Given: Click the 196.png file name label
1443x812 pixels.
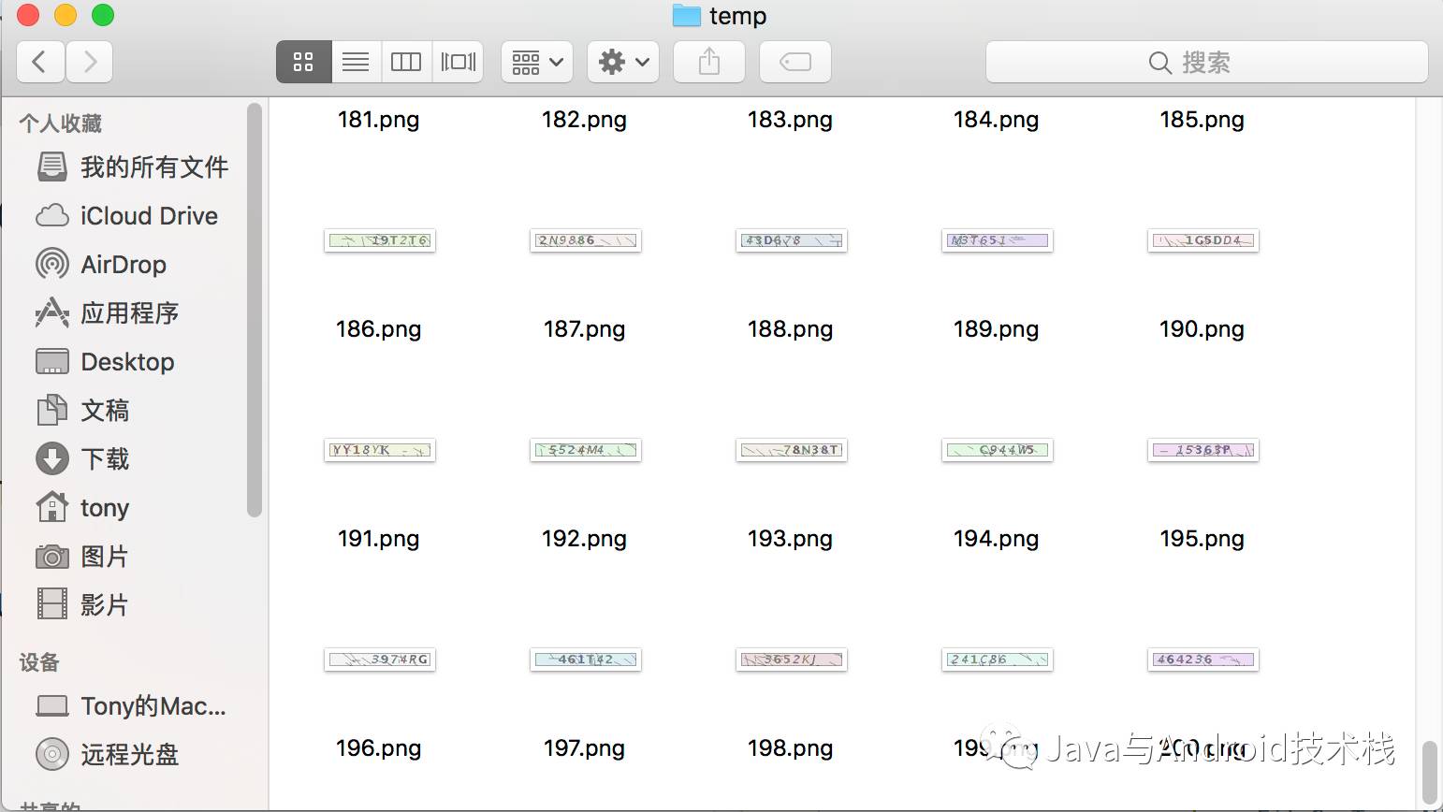Looking at the screenshot, I should point(379,749).
